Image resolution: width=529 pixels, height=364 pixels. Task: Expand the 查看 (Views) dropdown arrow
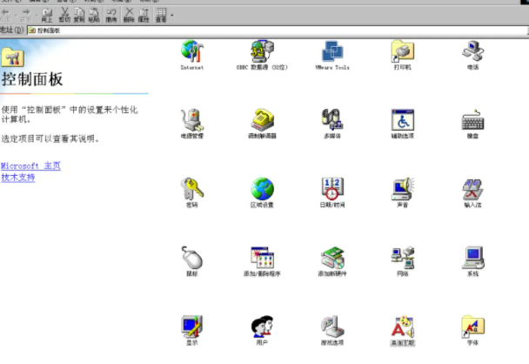[x=172, y=16]
